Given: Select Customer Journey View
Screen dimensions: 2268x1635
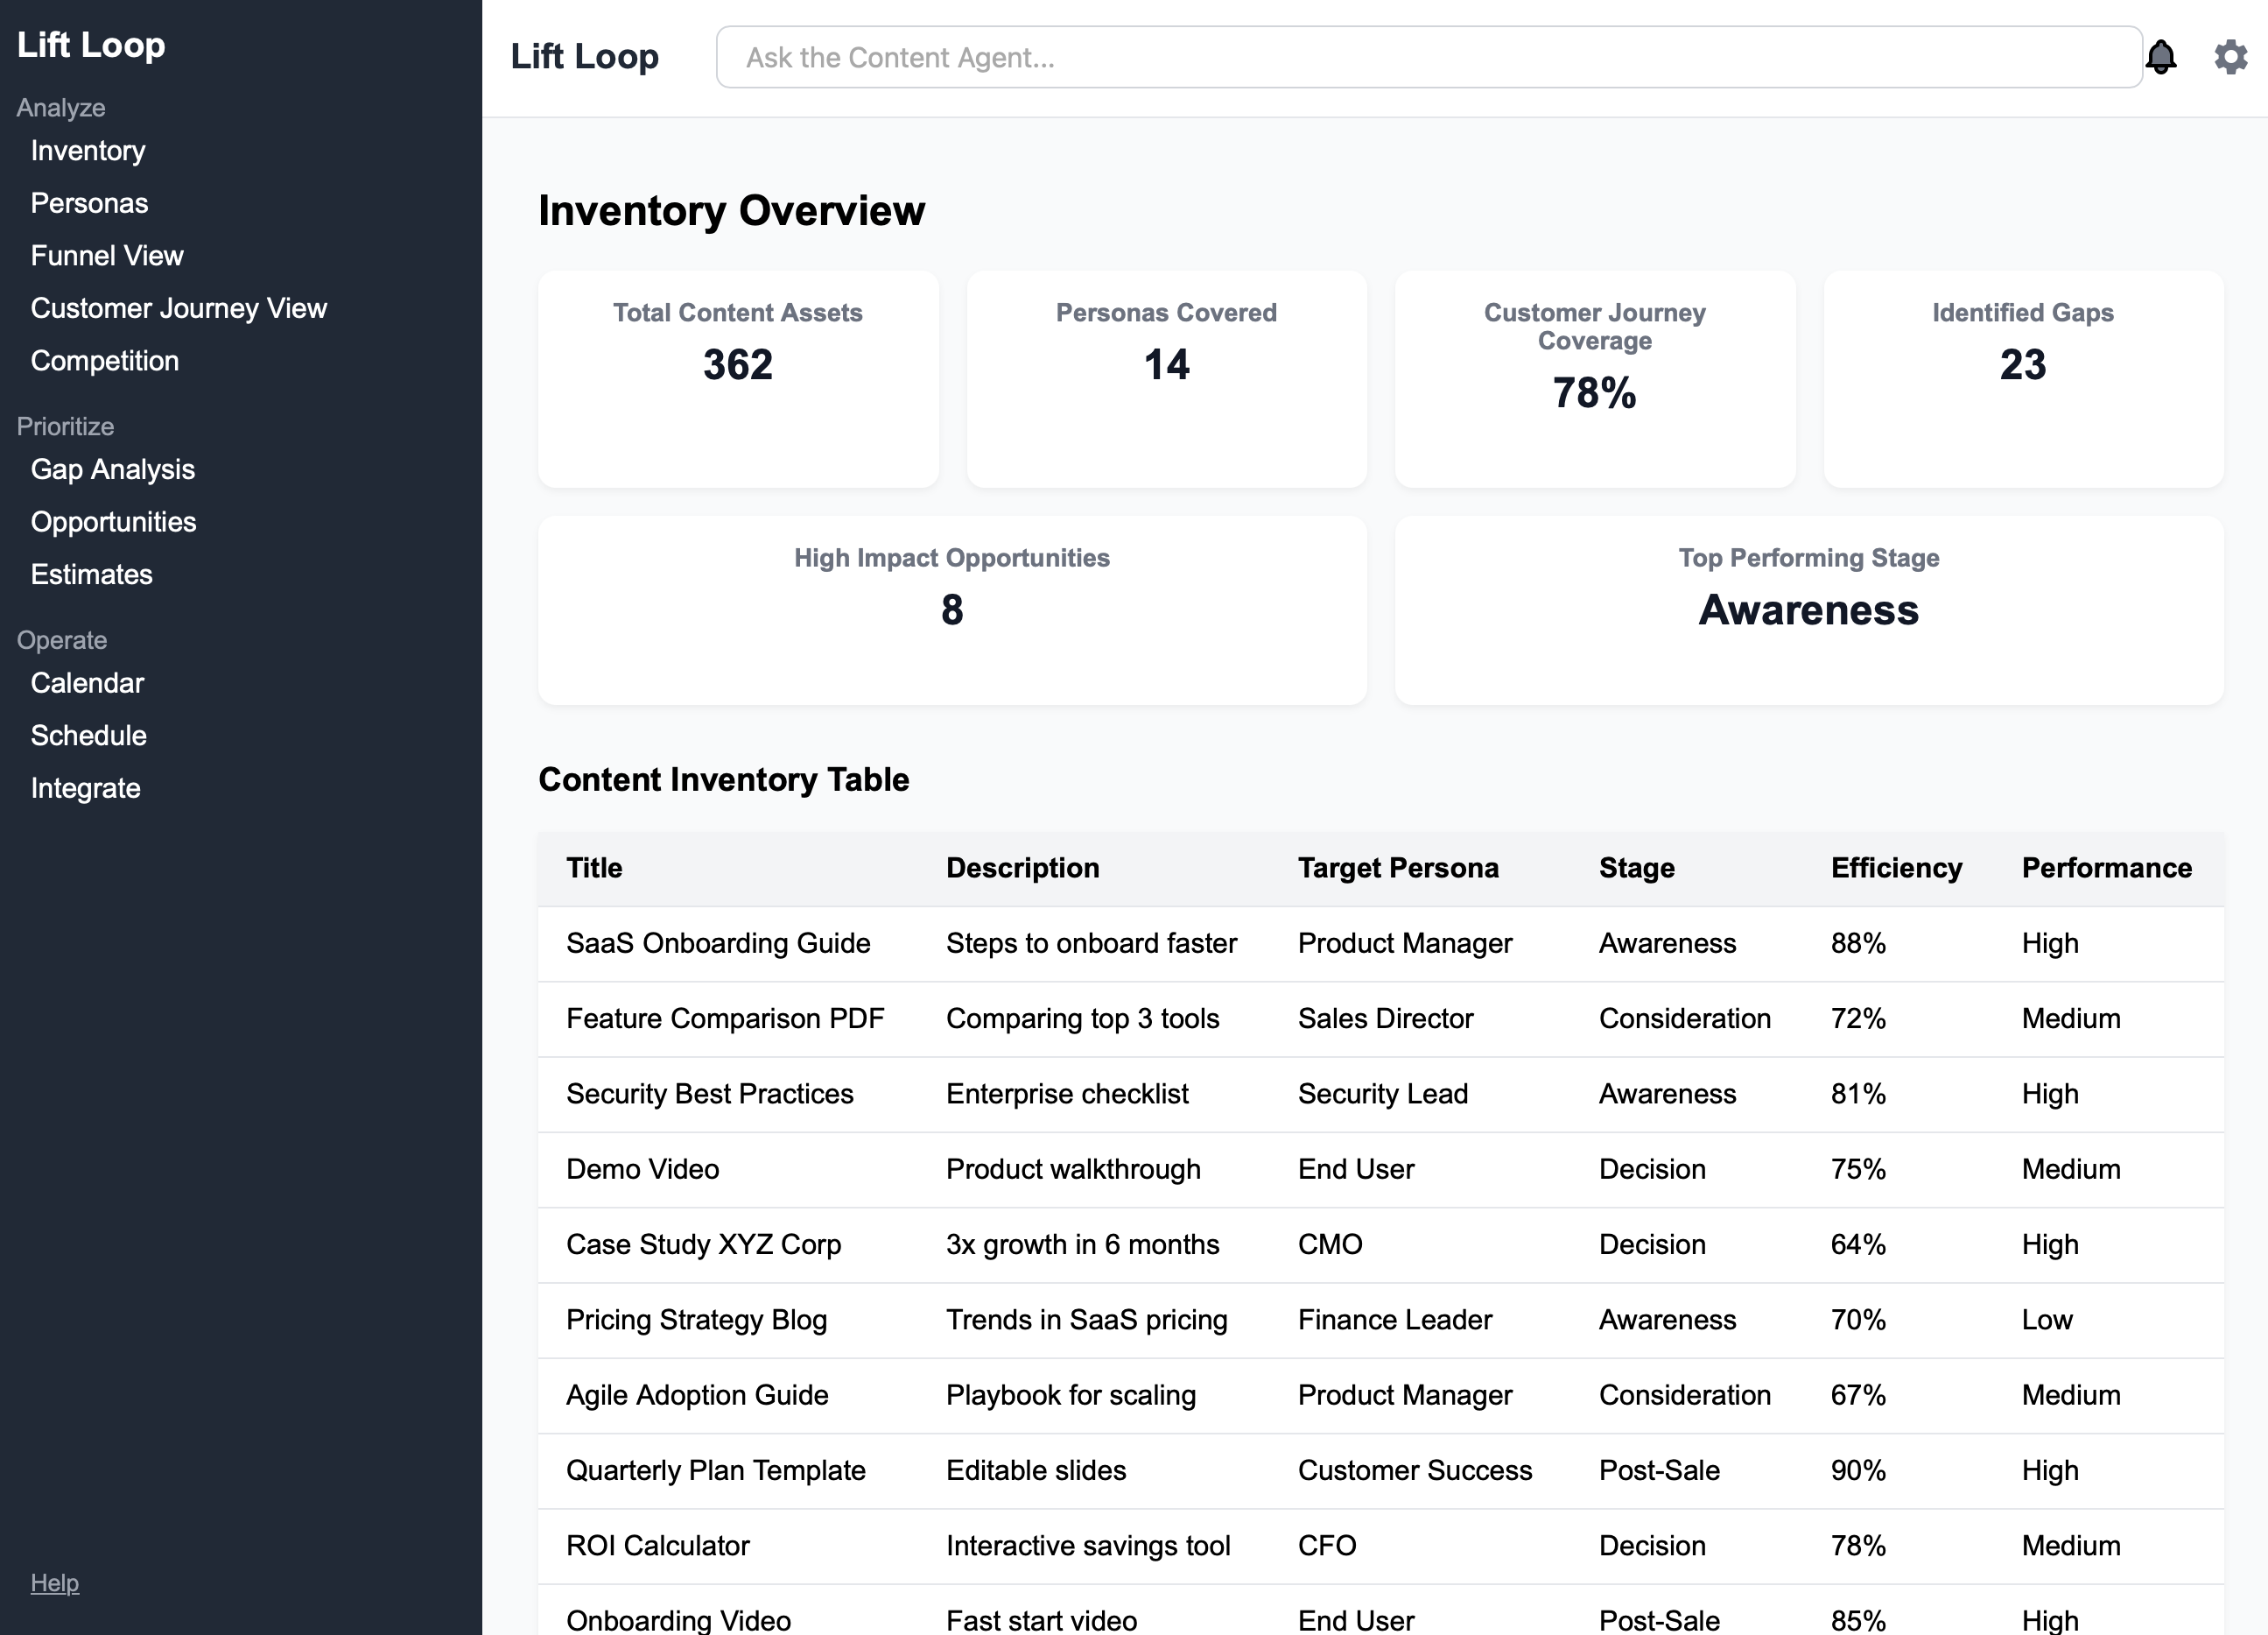Looking at the screenshot, I should pos(178,308).
